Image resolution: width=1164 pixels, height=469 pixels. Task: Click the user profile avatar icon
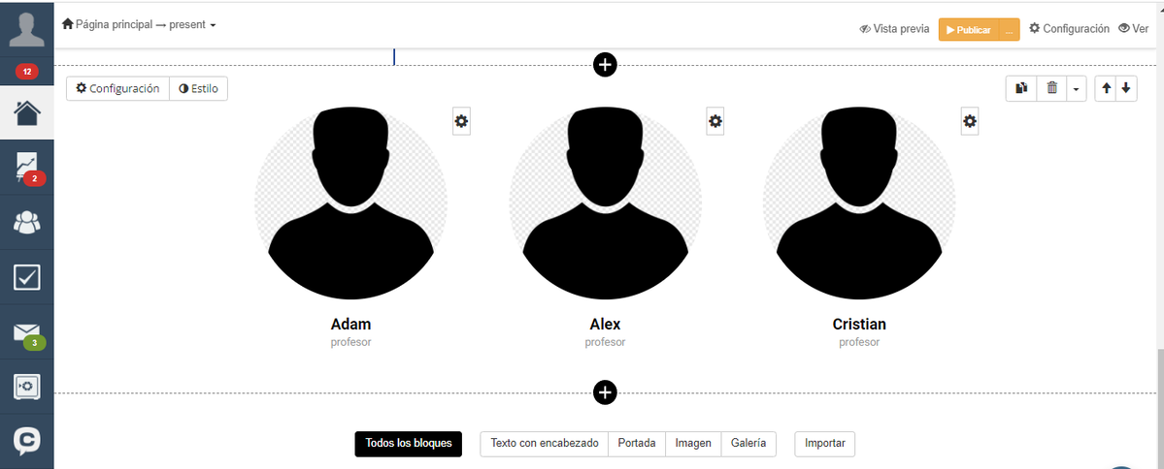click(27, 28)
